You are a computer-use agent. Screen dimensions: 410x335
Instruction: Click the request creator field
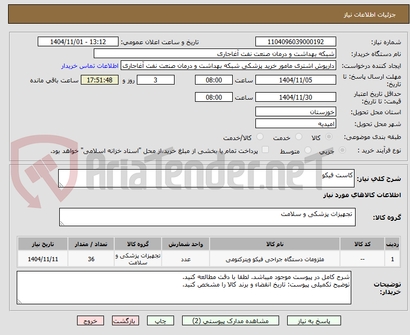tap(228, 66)
